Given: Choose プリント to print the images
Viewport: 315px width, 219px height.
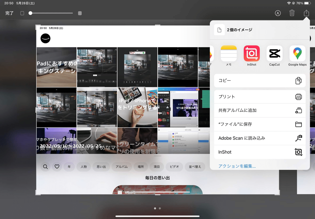Looking at the screenshot, I should 260,96.
